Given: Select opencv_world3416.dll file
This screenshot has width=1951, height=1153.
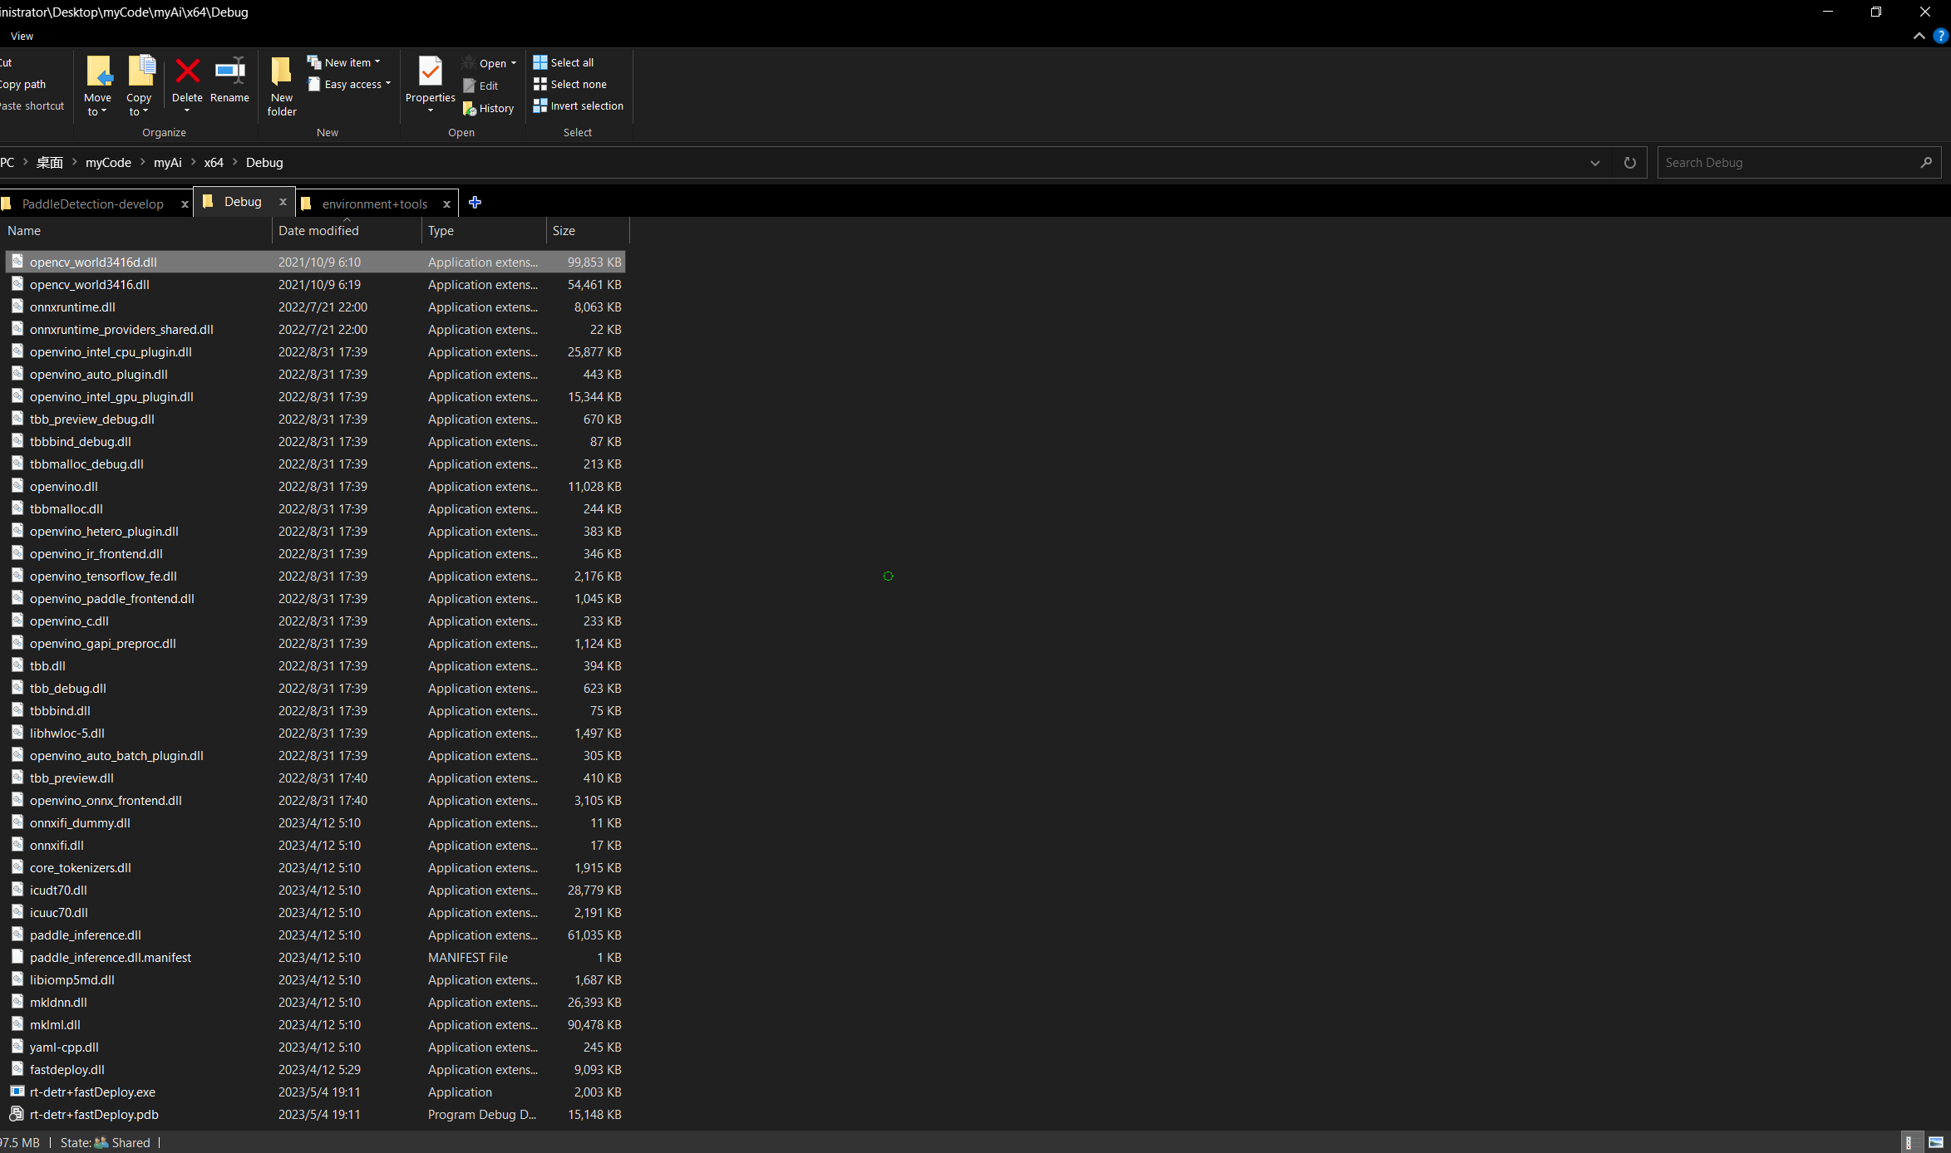Looking at the screenshot, I should (x=316, y=284).
